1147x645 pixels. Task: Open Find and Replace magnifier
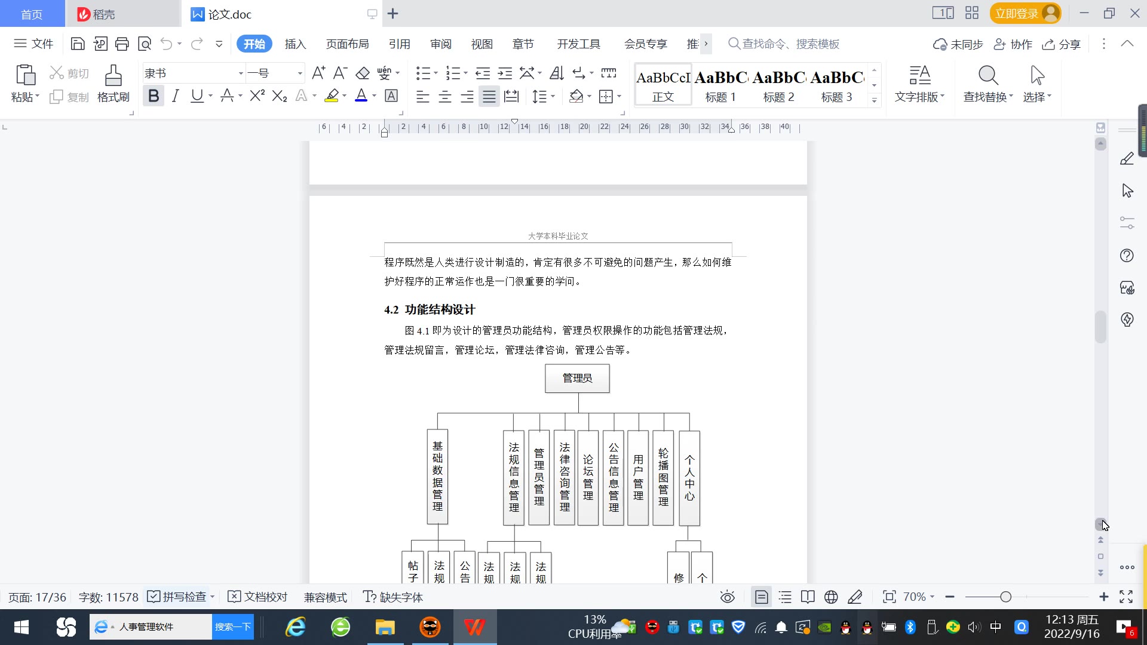click(988, 76)
